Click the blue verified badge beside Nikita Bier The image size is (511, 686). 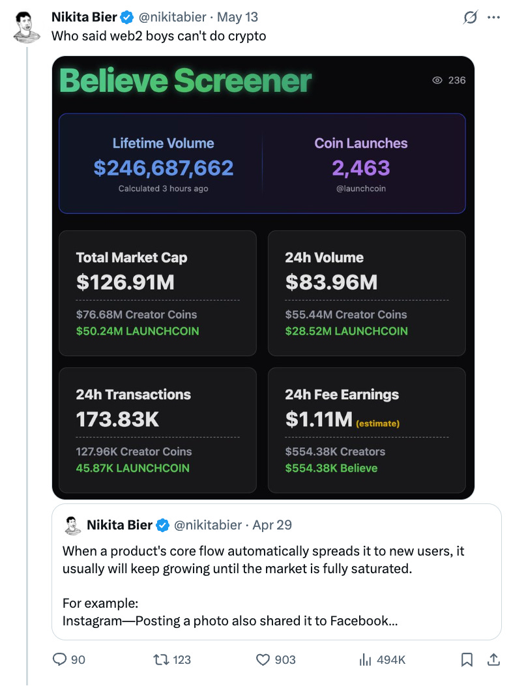[x=126, y=18]
